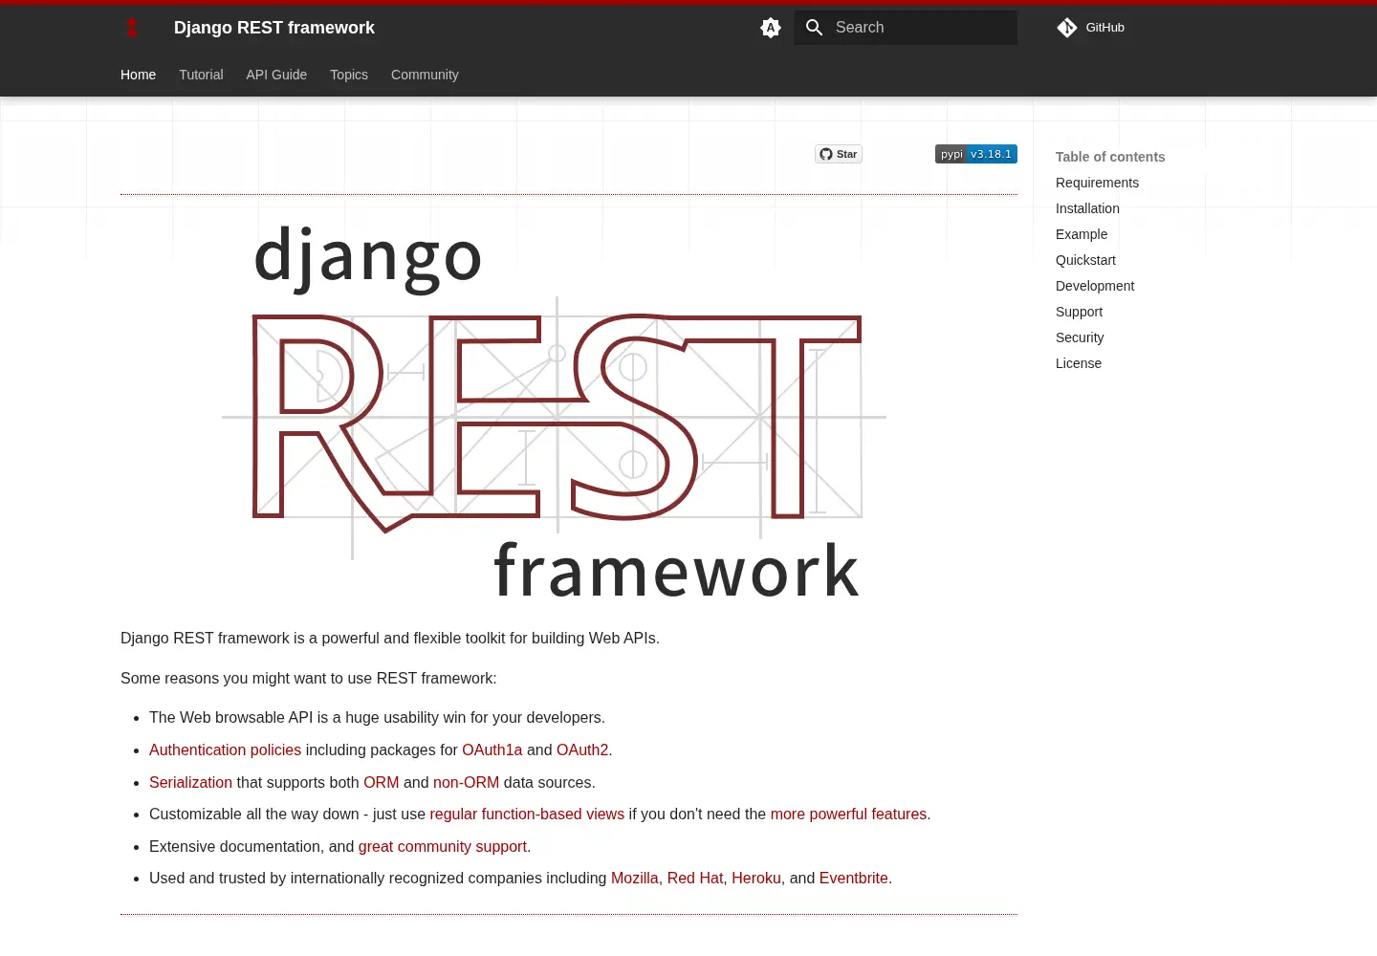1377x956 pixels.
Task: Open License in table of contents
Action: (1079, 363)
